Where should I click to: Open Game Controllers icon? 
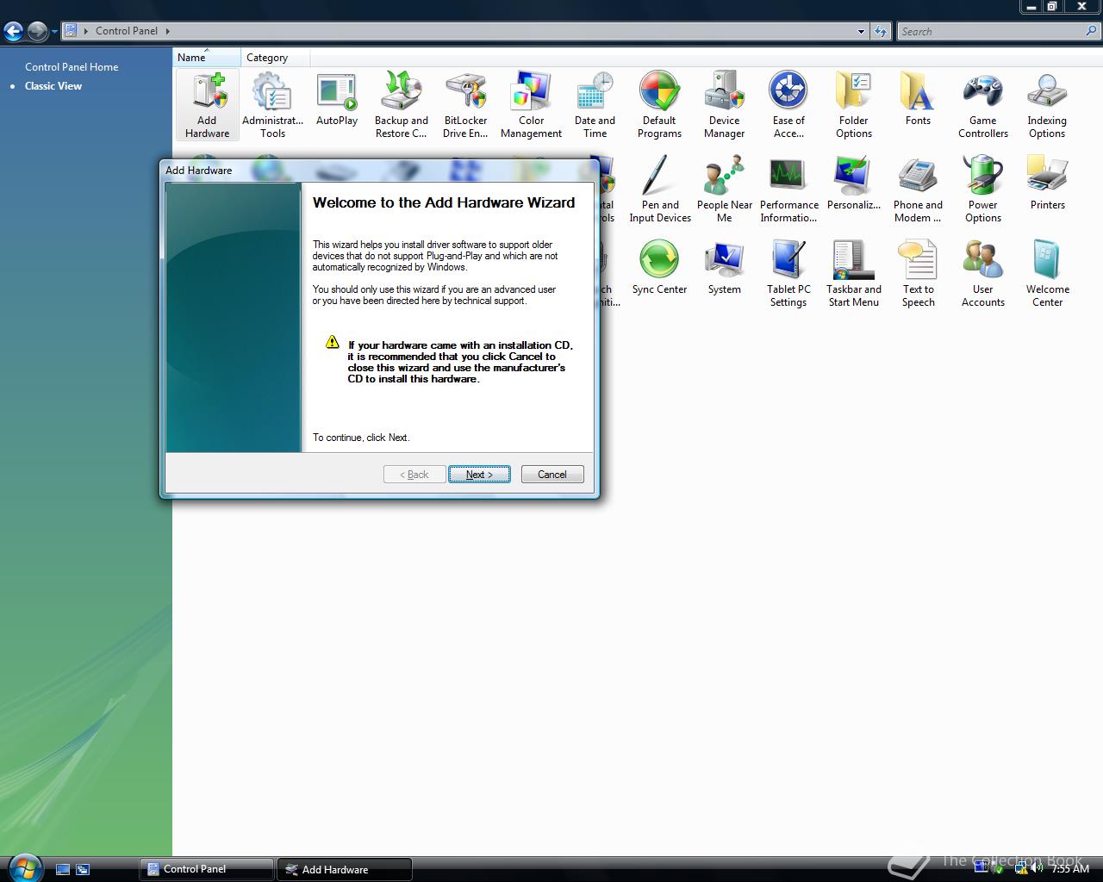(983, 104)
